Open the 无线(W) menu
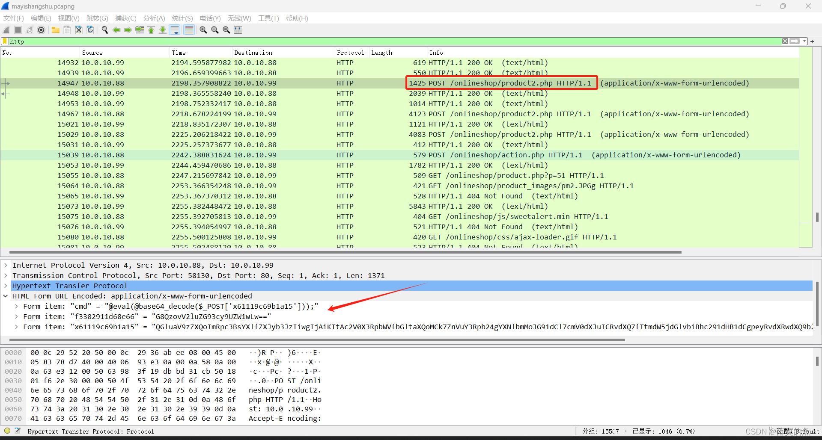 [x=239, y=18]
